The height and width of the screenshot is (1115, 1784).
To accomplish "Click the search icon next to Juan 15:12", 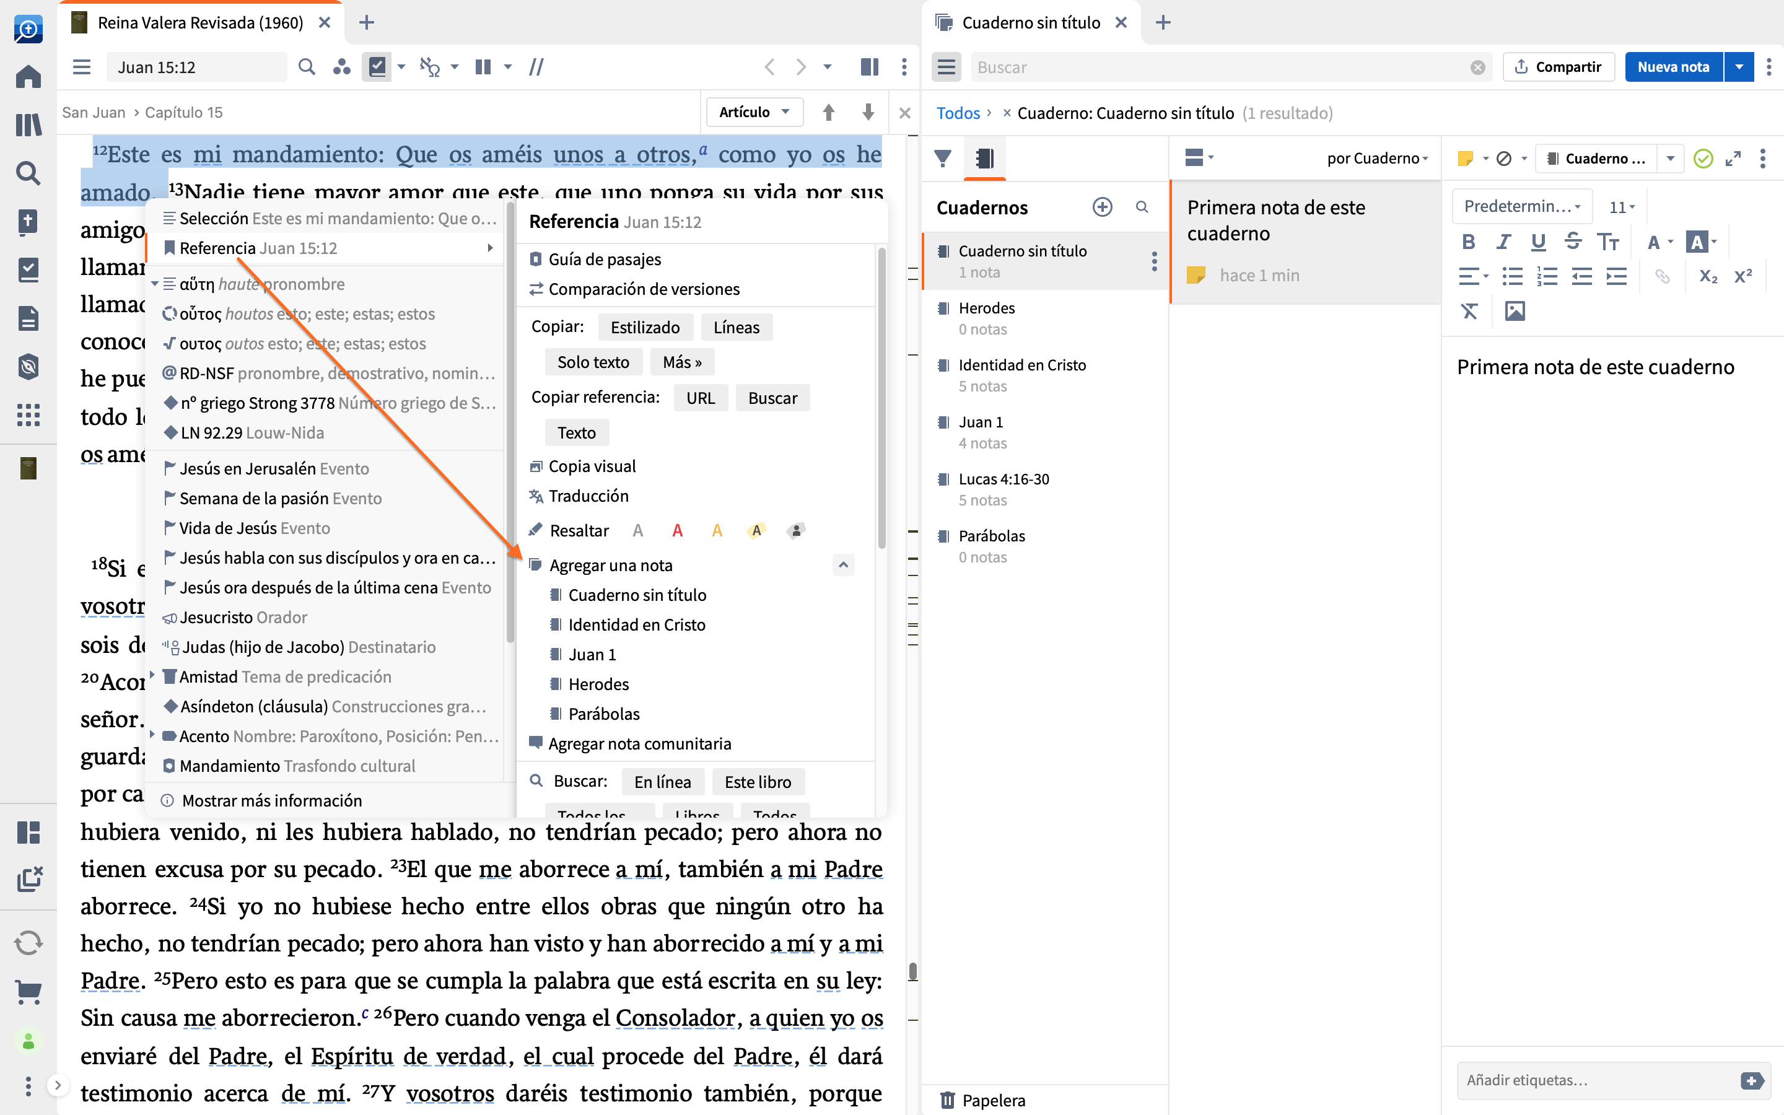I will (x=307, y=67).
